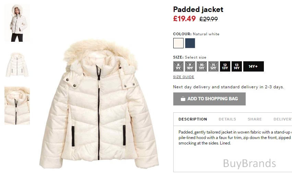This screenshot has width=292, height=177.
Task: Open the Details tab
Action: (x=227, y=119)
